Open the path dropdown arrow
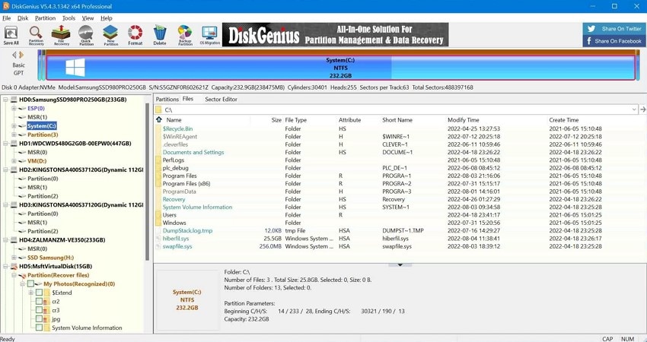This screenshot has width=647, height=342. click(x=634, y=109)
